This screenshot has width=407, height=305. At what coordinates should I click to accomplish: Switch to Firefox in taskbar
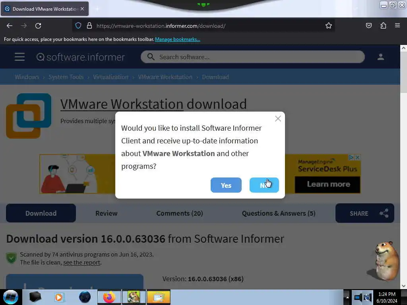point(109,297)
